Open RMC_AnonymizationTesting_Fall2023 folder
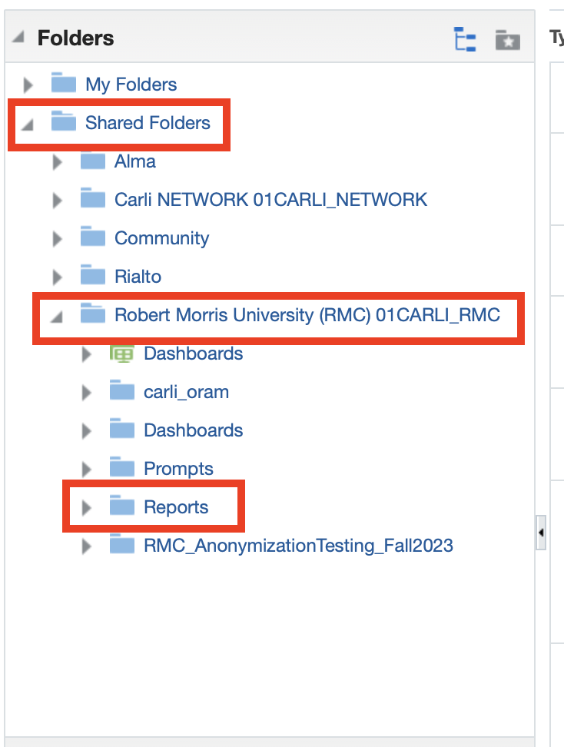 [298, 546]
